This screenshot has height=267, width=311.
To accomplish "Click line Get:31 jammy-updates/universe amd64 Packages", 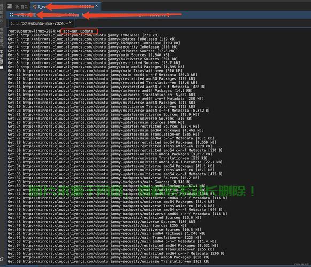I will (x=110, y=154).
